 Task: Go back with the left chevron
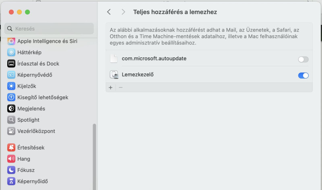(x=109, y=12)
